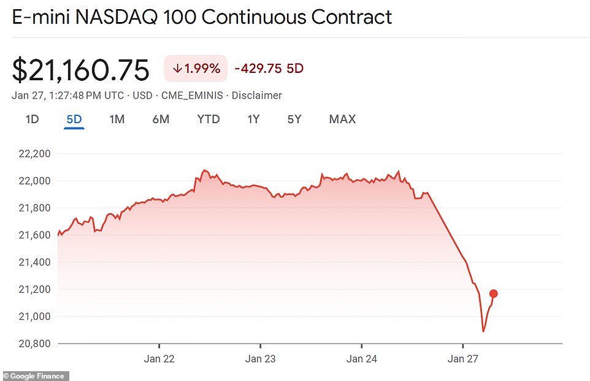
Task: Click the USD currency label
Action: coord(142,96)
